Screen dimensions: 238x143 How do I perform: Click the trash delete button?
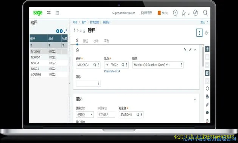click(207, 73)
